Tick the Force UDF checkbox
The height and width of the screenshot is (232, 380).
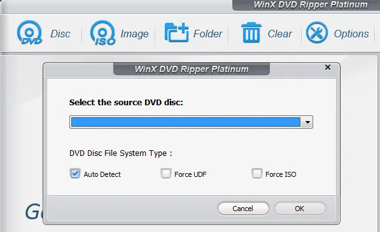pyautogui.click(x=166, y=174)
